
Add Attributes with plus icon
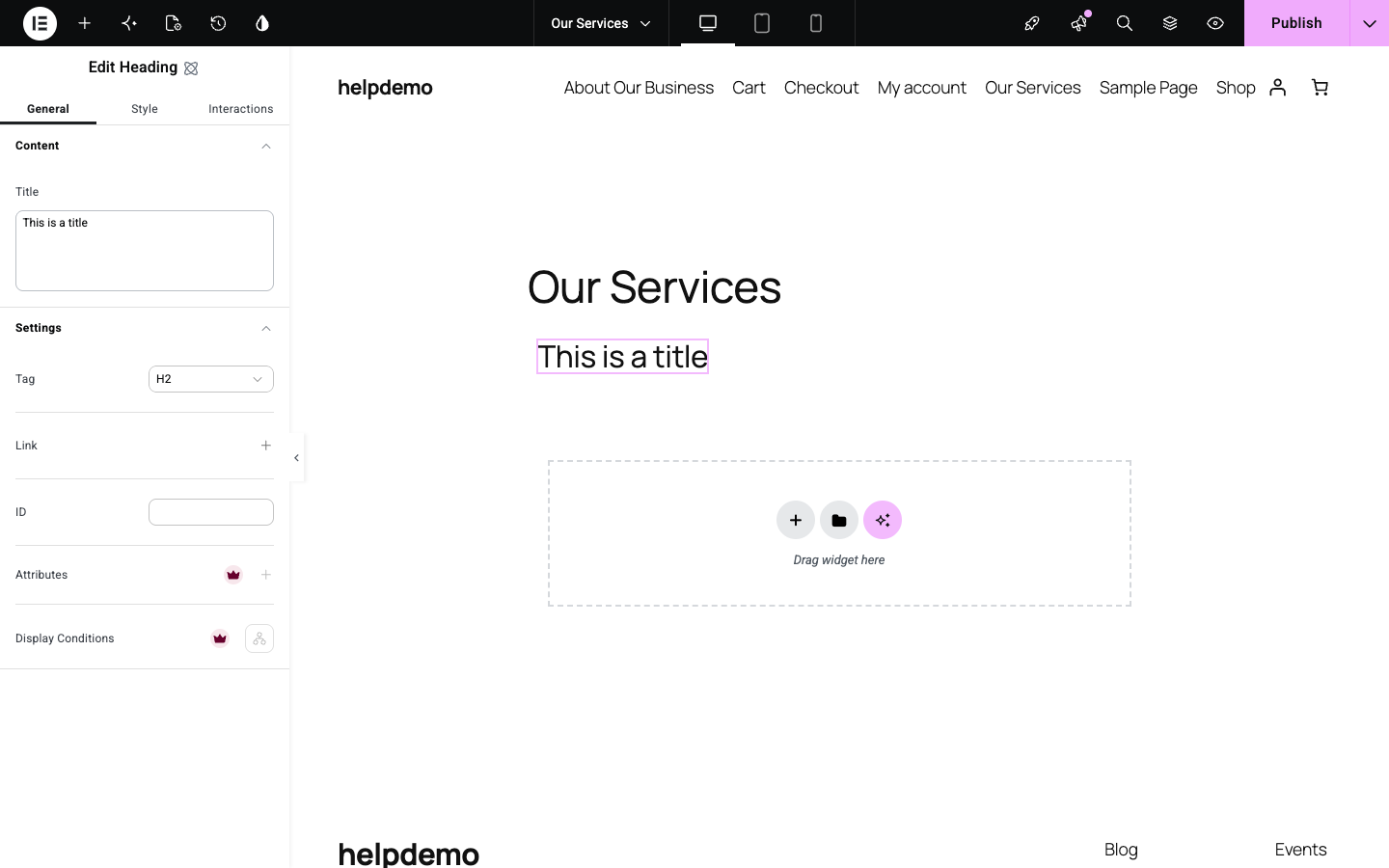point(266,575)
